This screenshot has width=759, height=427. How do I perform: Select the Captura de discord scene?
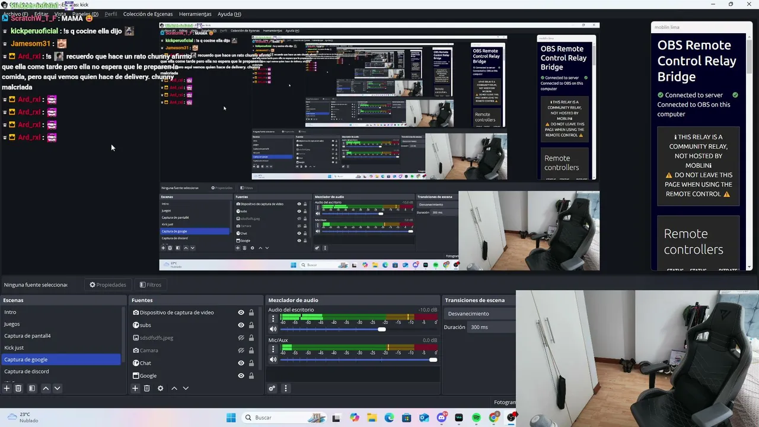pyautogui.click(x=61, y=371)
